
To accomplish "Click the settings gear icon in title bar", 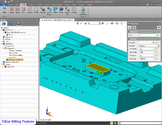I will [147, 5].
